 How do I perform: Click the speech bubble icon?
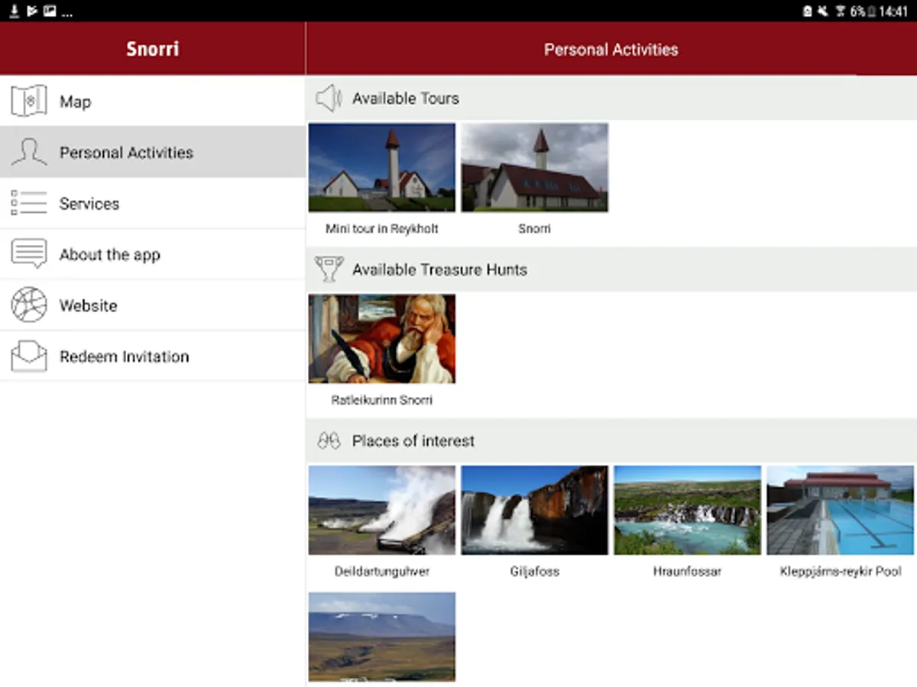coord(29,254)
